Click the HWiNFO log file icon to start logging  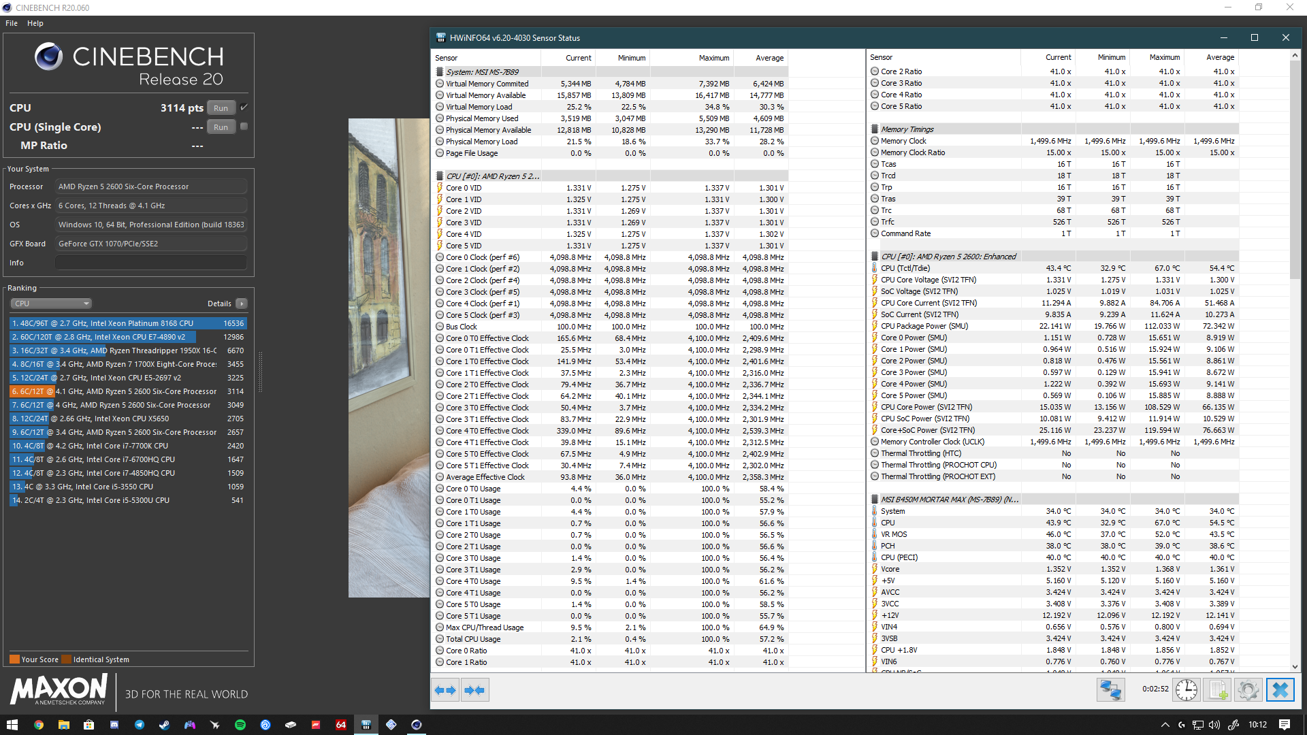point(1218,690)
